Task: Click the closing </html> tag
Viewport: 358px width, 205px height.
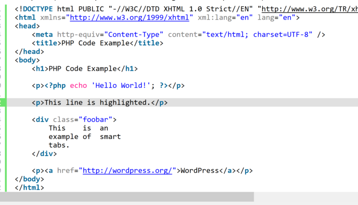Action: [x=30, y=188]
